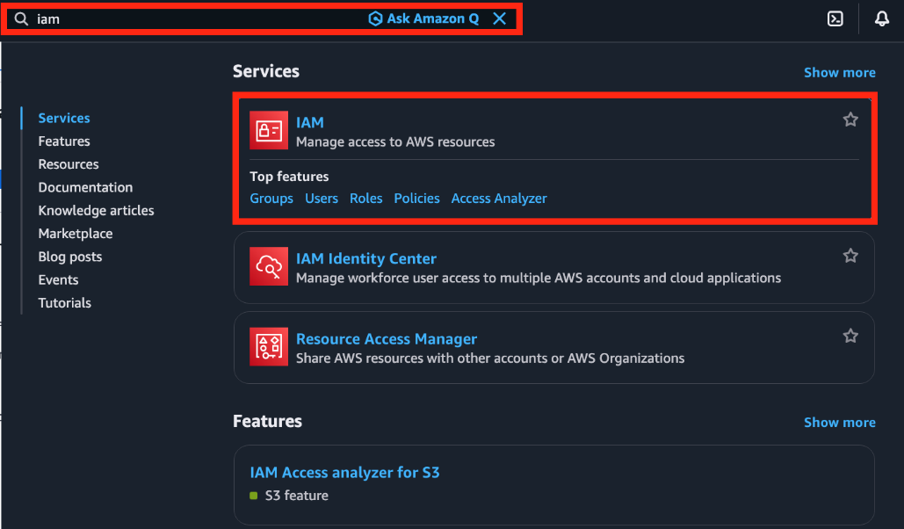This screenshot has width=904, height=529.
Task: Show more results under Services
Action: (x=840, y=73)
